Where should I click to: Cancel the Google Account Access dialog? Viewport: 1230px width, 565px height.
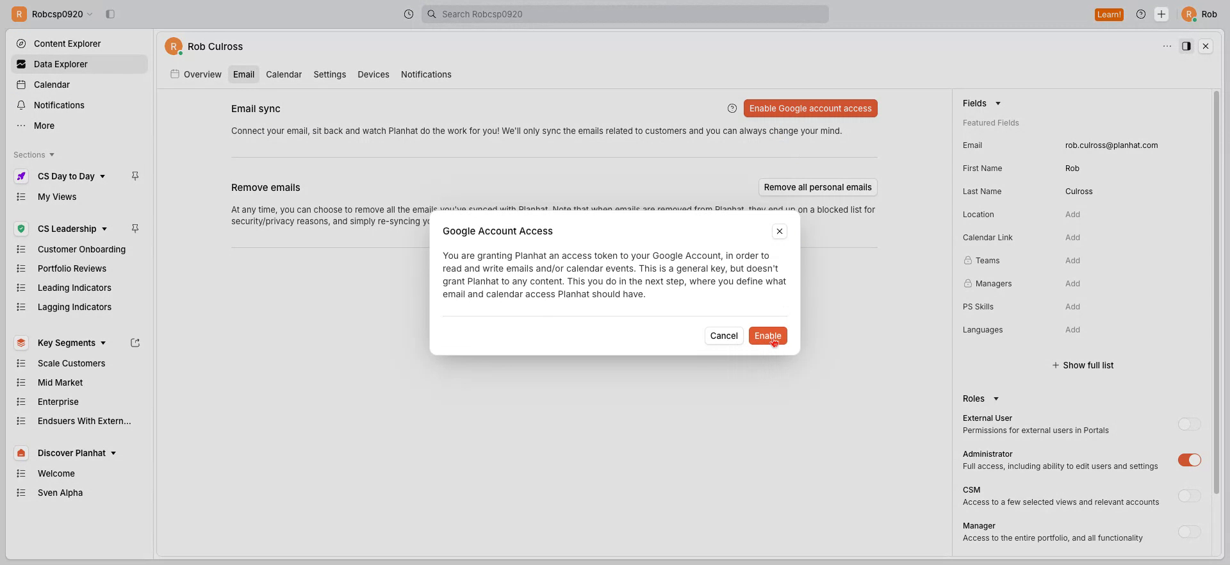[724, 336]
